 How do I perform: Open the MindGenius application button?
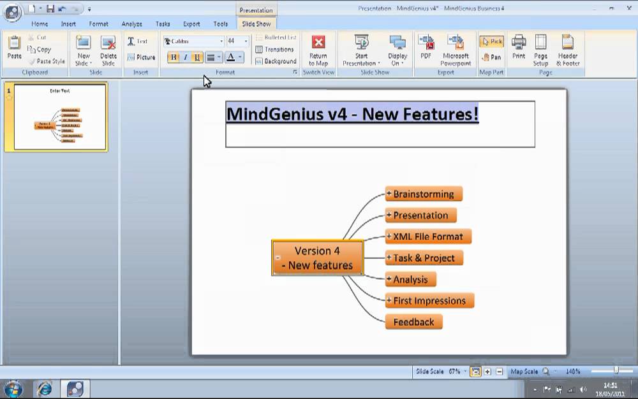12,12
